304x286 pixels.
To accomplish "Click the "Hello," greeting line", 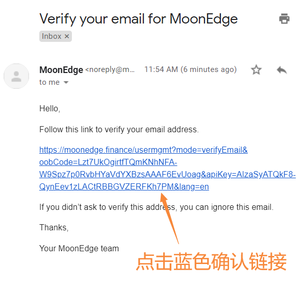I will [x=50, y=109].
